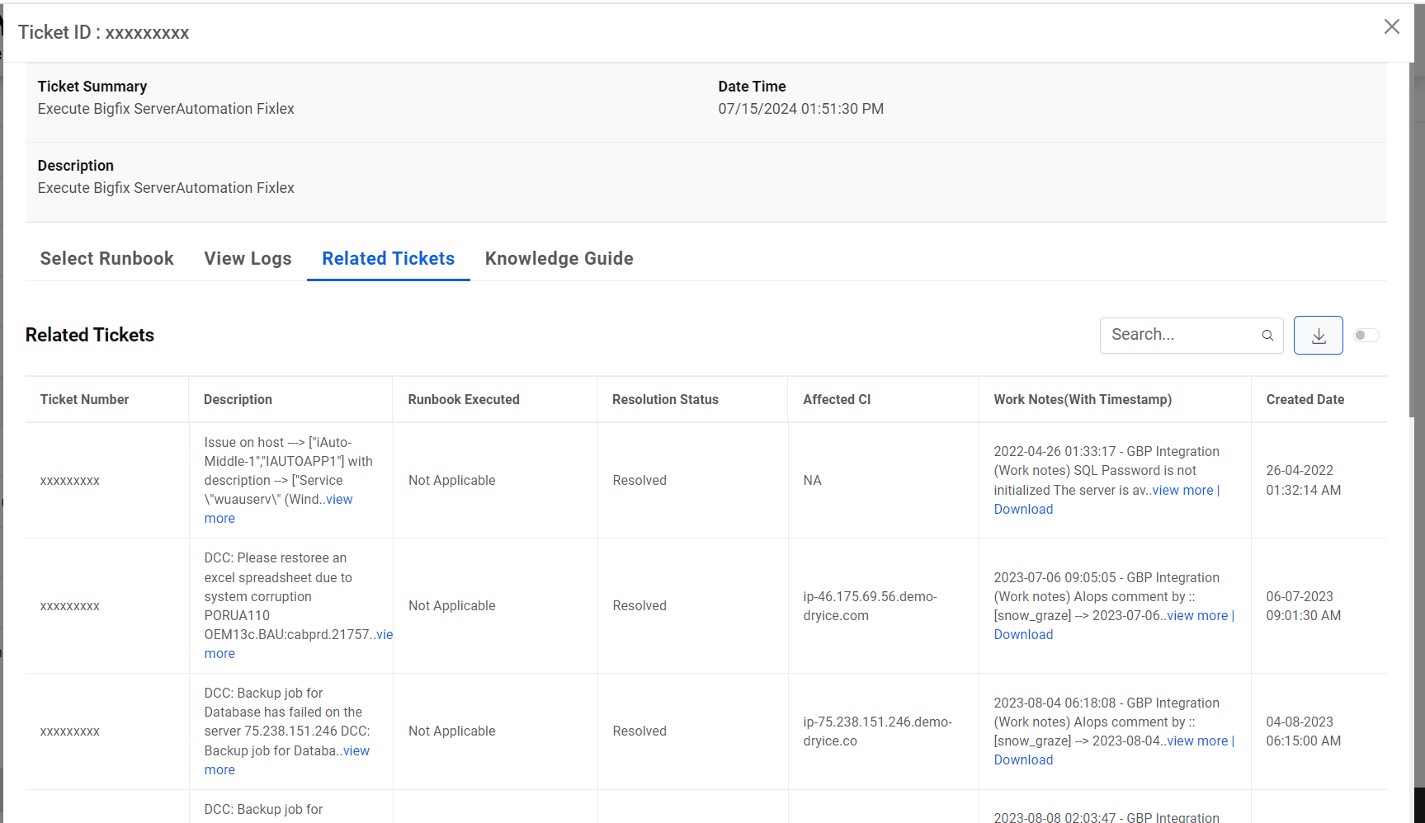Viewport: 1425px width, 823px height.
Task: Close the ticket details dialog
Action: (1391, 27)
